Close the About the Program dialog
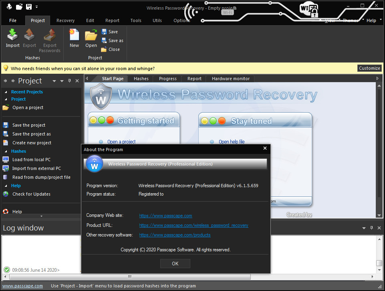The image size is (385, 291). tap(265, 148)
